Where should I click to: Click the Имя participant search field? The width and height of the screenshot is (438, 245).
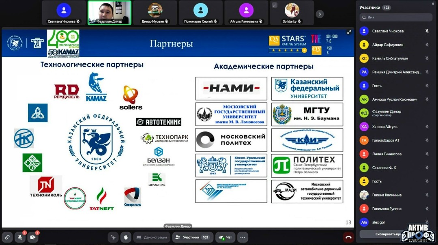[x=395, y=17]
